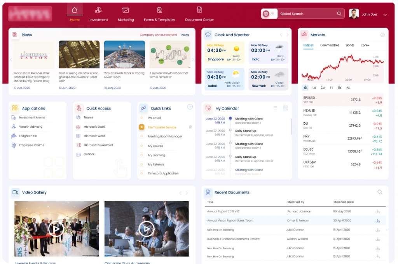
Task: Select the NKY Nikkei 225 row
Action: (343, 139)
